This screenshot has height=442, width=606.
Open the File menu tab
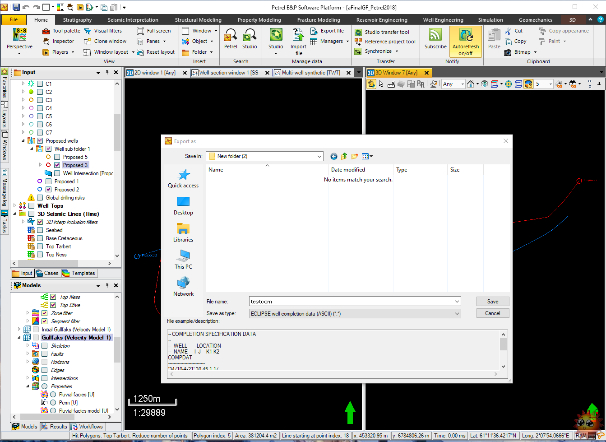pos(14,20)
